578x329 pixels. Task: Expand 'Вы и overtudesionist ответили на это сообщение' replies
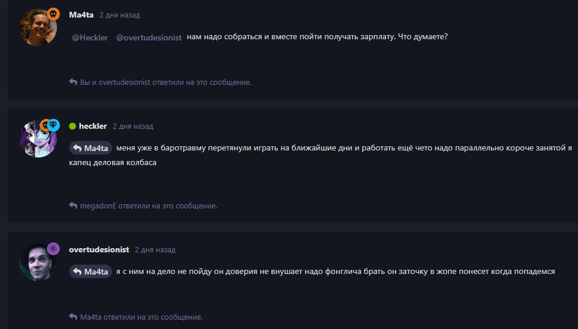pyautogui.click(x=165, y=83)
